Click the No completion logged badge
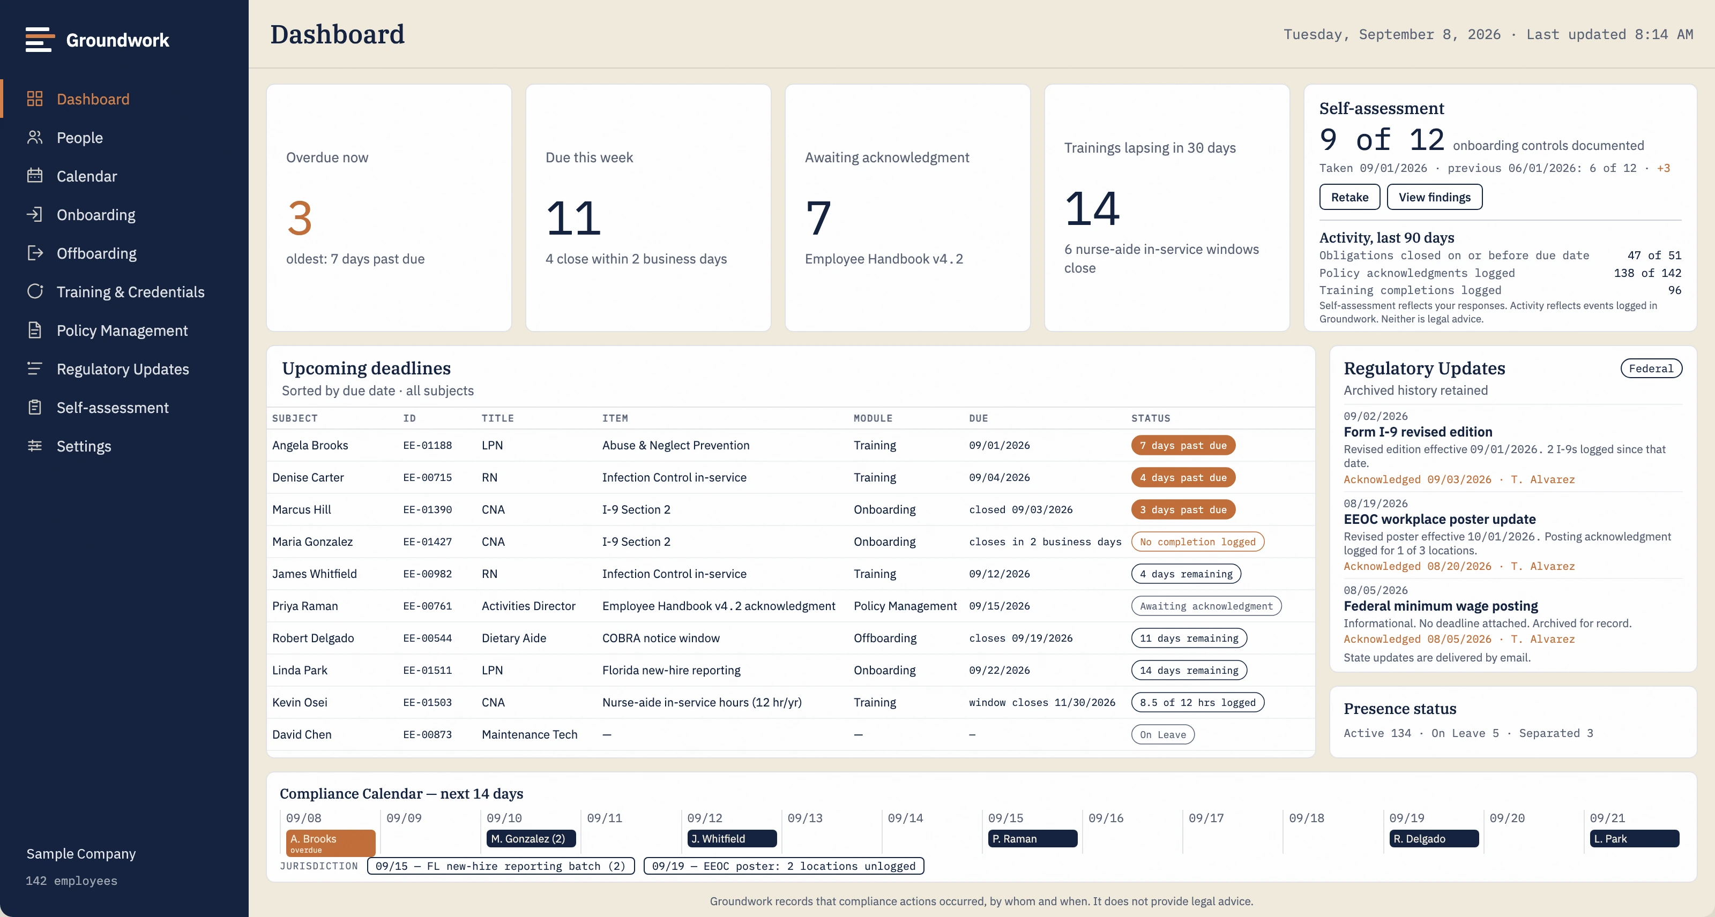Screen dimensions: 1715x917 [x=1198, y=542]
